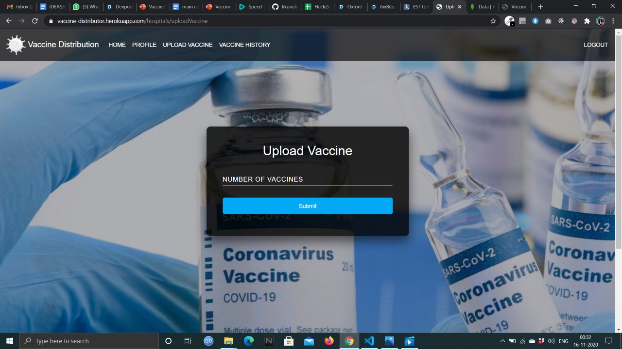Click the Windows taskbar search box
The width and height of the screenshot is (622, 349).
[89, 341]
